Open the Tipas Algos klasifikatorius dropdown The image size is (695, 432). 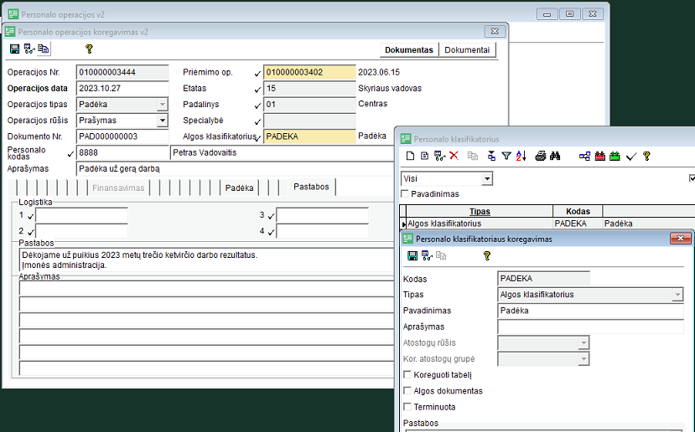pyautogui.click(x=677, y=295)
